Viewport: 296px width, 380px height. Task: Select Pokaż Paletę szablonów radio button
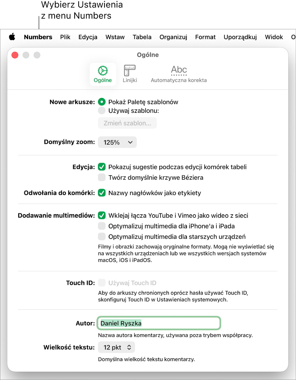click(x=102, y=102)
